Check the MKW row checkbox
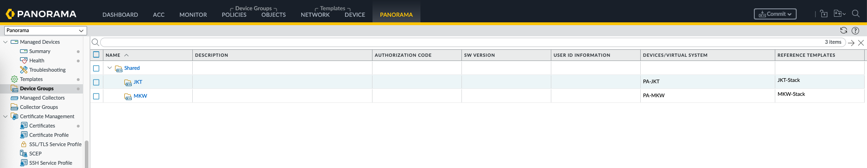The height and width of the screenshot is (168, 867). (96, 96)
